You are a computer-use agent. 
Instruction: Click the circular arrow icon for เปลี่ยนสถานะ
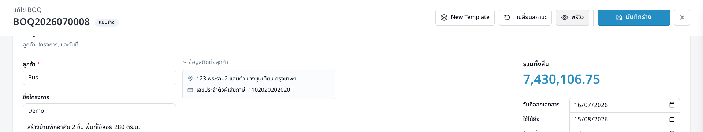pyautogui.click(x=507, y=18)
